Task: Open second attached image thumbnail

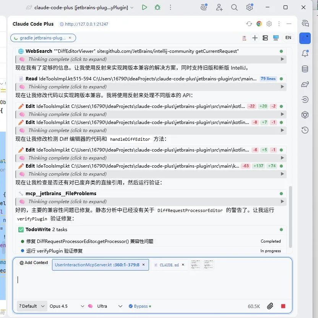Action: pos(208,264)
